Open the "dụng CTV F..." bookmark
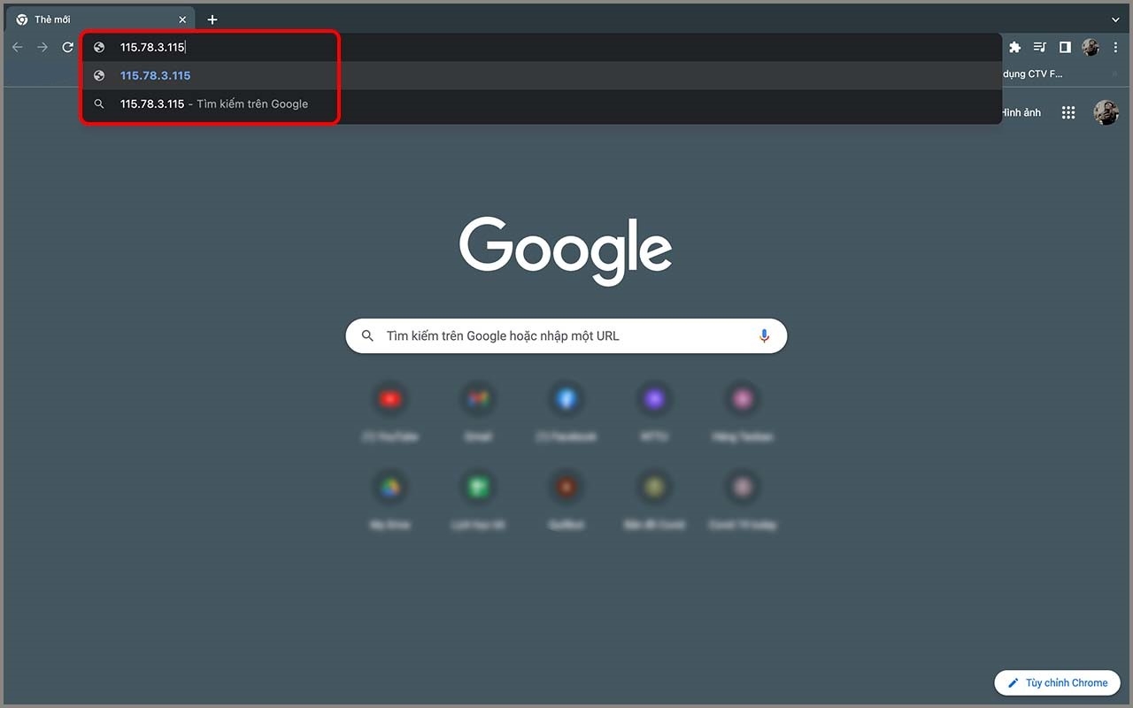 [1032, 74]
